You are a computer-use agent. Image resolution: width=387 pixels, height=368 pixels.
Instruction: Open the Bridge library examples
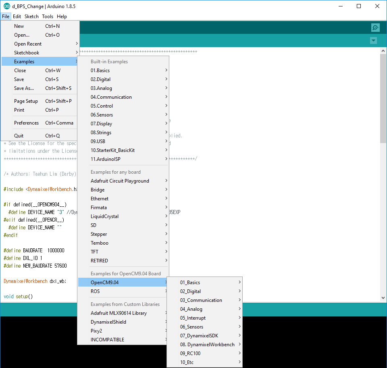pos(123,190)
